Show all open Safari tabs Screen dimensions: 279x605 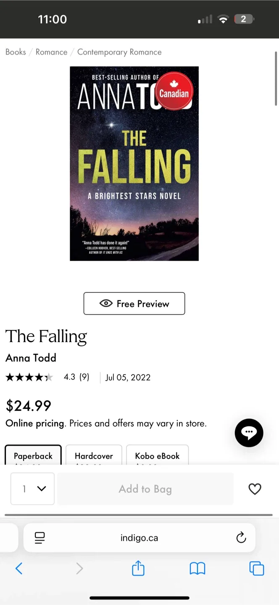coord(256,568)
